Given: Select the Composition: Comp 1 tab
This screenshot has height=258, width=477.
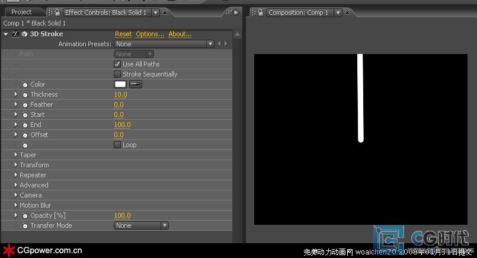Looking at the screenshot, I should tap(298, 12).
